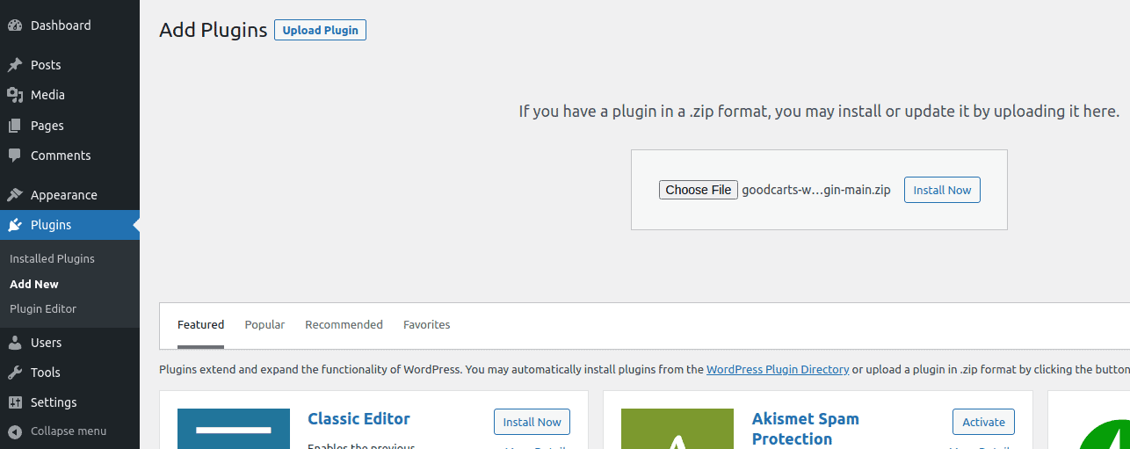Click the Classic Editor plugin title
This screenshot has width=1130, height=449.
359,419
